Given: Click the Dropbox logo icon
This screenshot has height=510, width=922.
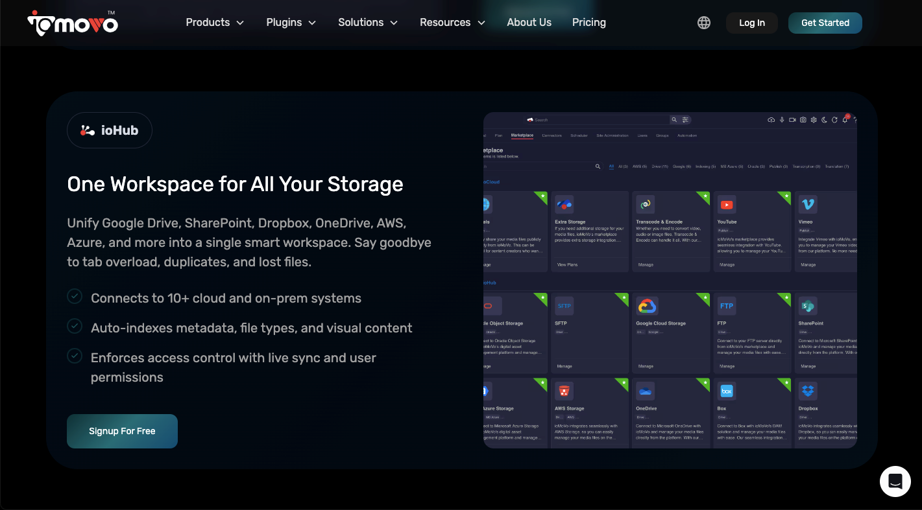Looking at the screenshot, I should 808,391.
